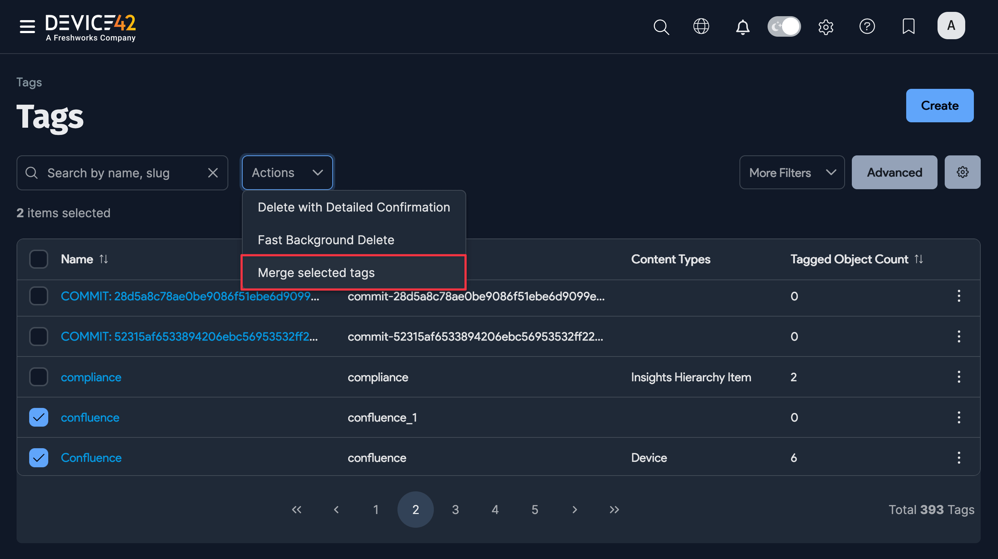Uncheck the lowercase confluence tag checkbox

coord(39,417)
